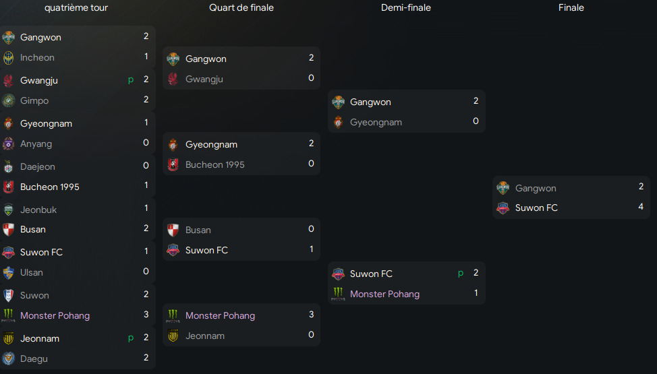Viewport: 657px width, 374px height.
Task: Open Gwangju in the Quart de finale
Action: (204, 80)
